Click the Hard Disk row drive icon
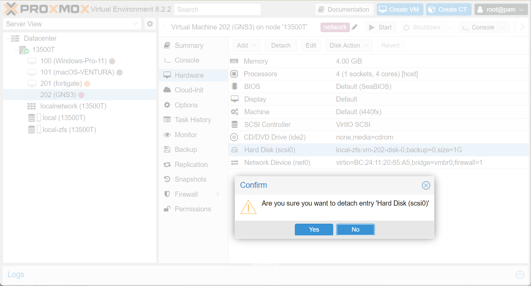 234,150
